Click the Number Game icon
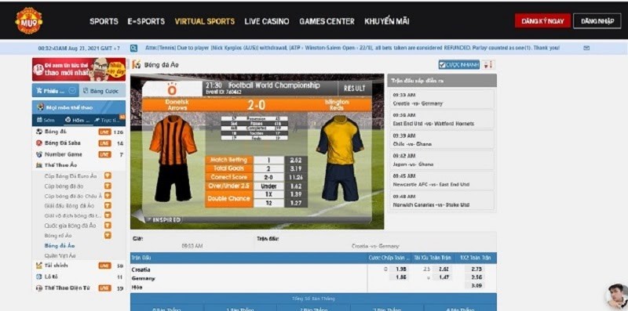628x311 pixels. click(38, 154)
